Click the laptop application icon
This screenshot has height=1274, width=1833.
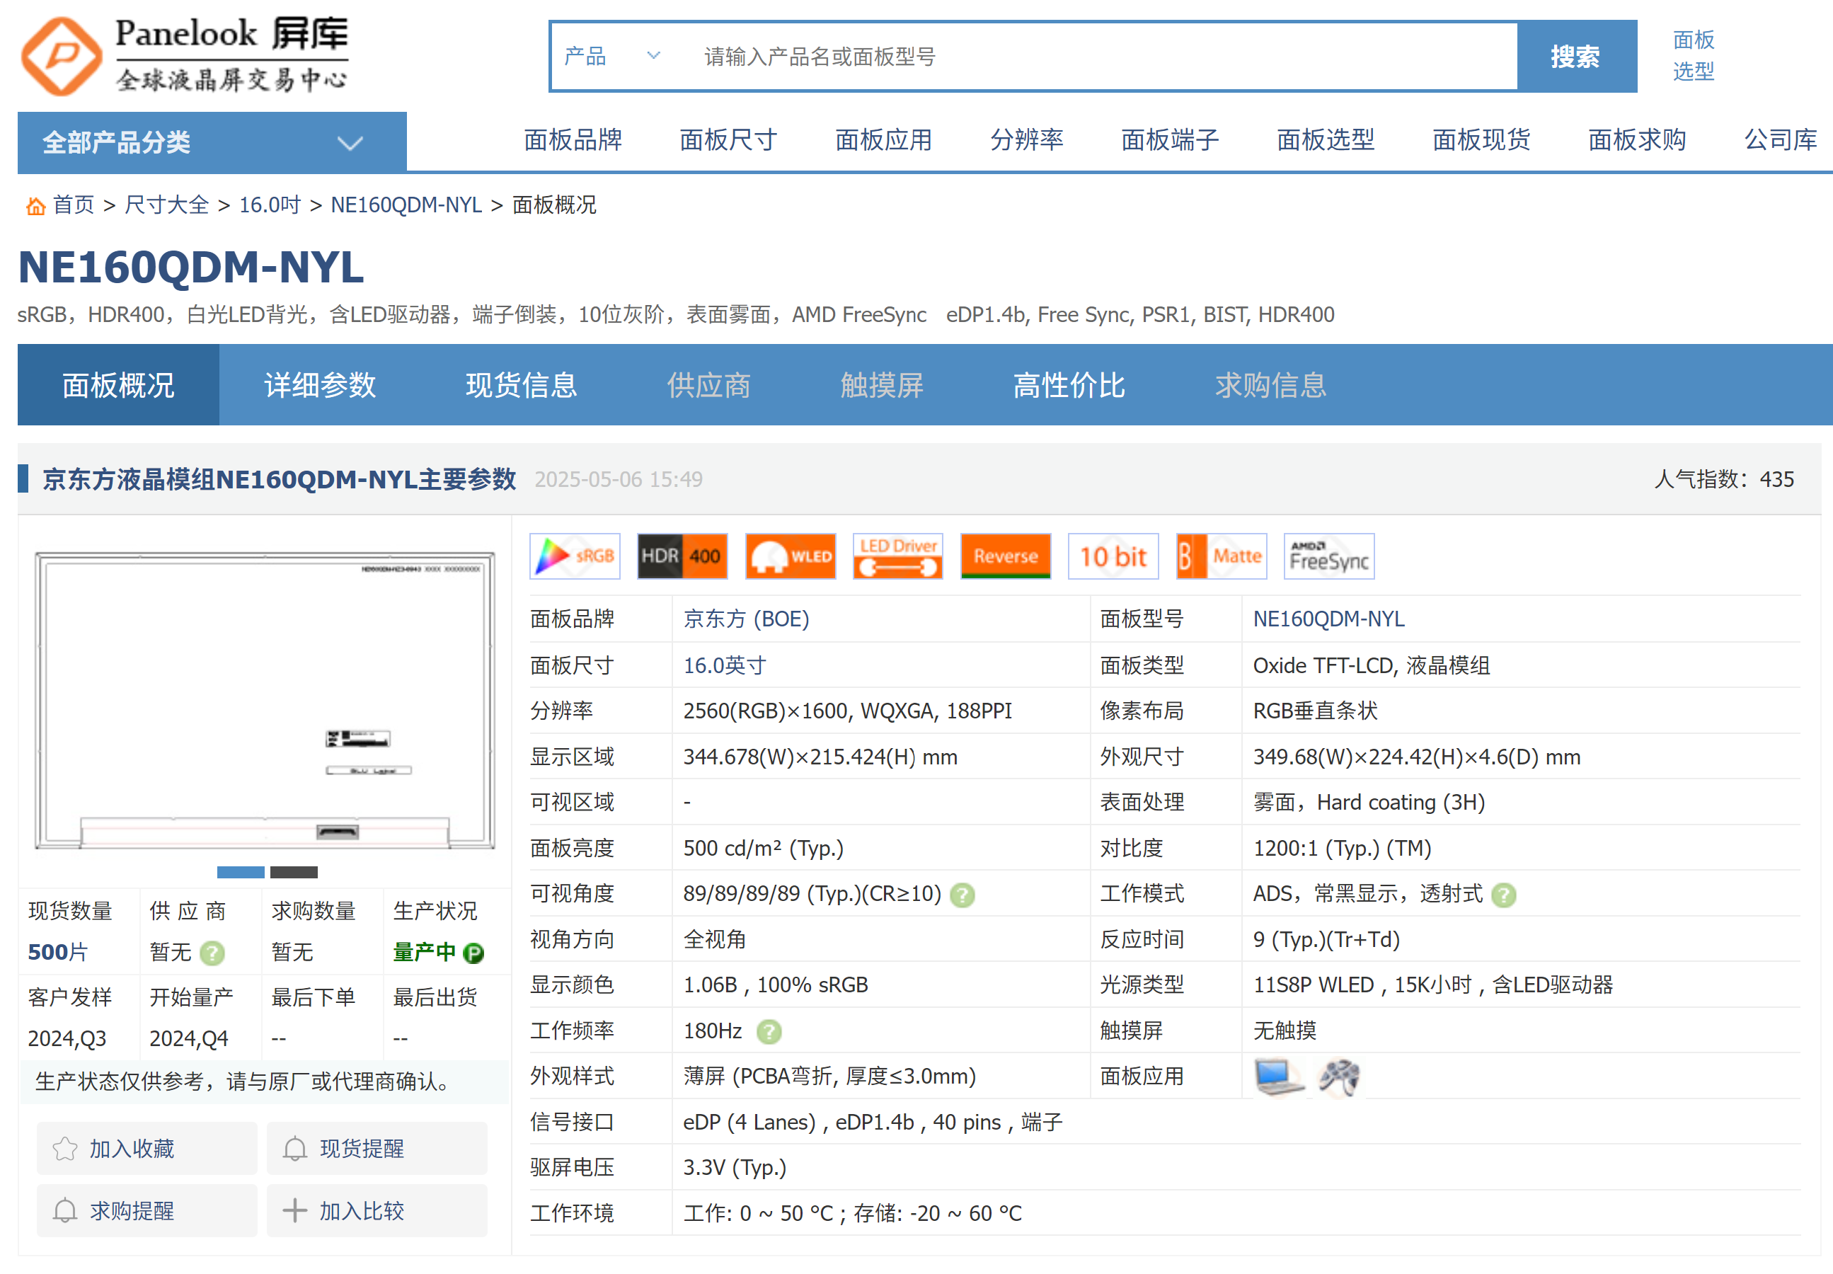(1278, 1077)
